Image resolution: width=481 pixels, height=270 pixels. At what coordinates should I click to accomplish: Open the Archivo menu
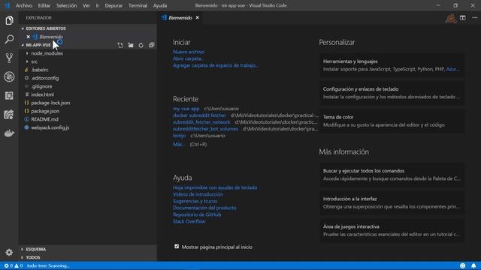(x=24, y=5)
